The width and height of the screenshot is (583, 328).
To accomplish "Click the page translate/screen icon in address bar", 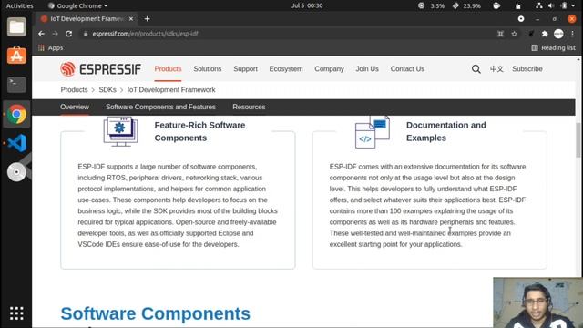I will coord(500,34).
